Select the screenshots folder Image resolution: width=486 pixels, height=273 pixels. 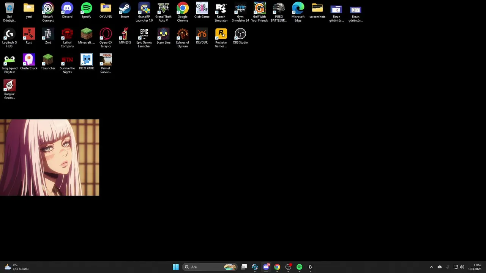tap(317, 11)
